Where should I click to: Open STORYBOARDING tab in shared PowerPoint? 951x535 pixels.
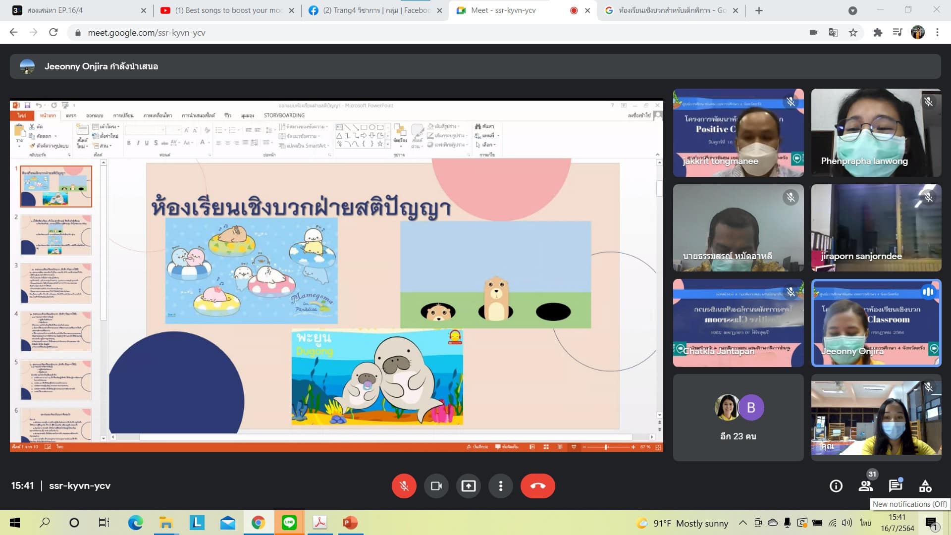tap(284, 115)
